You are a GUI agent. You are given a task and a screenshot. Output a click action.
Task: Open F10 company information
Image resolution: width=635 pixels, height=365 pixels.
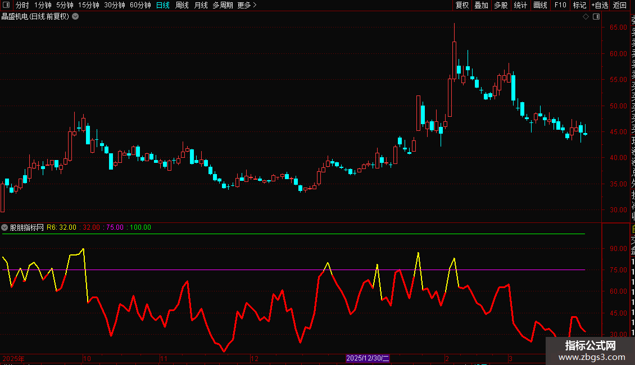click(x=560, y=5)
